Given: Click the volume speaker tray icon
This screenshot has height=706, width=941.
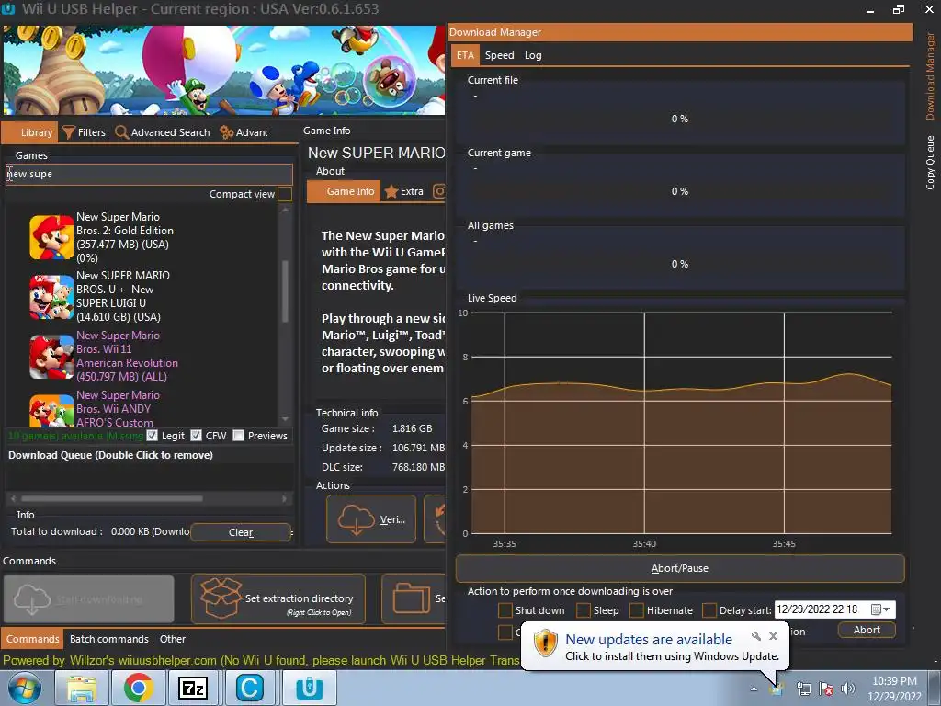Looking at the screenshot, I should click(x=848, y=689).
